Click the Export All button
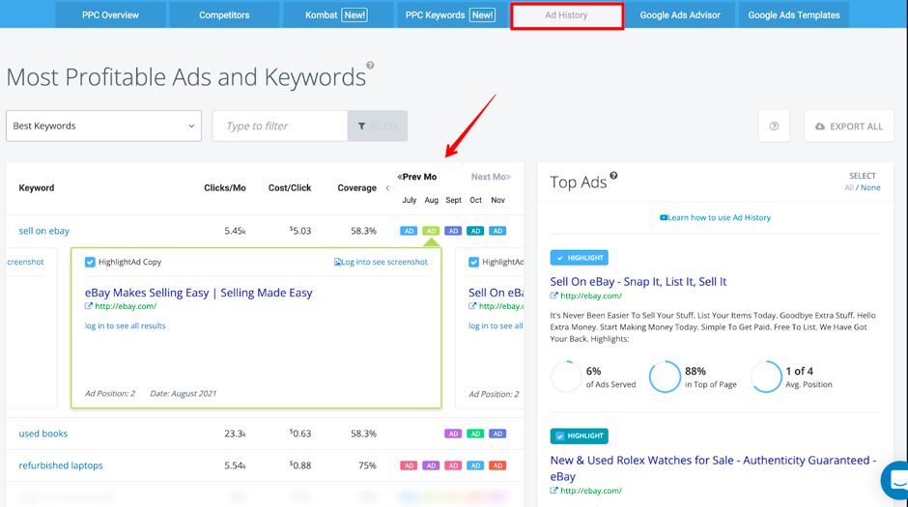 849,127
